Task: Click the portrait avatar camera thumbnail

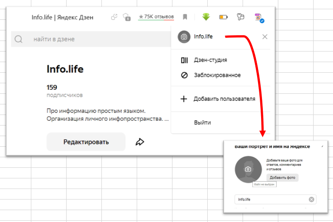Action: coord(248,170)
